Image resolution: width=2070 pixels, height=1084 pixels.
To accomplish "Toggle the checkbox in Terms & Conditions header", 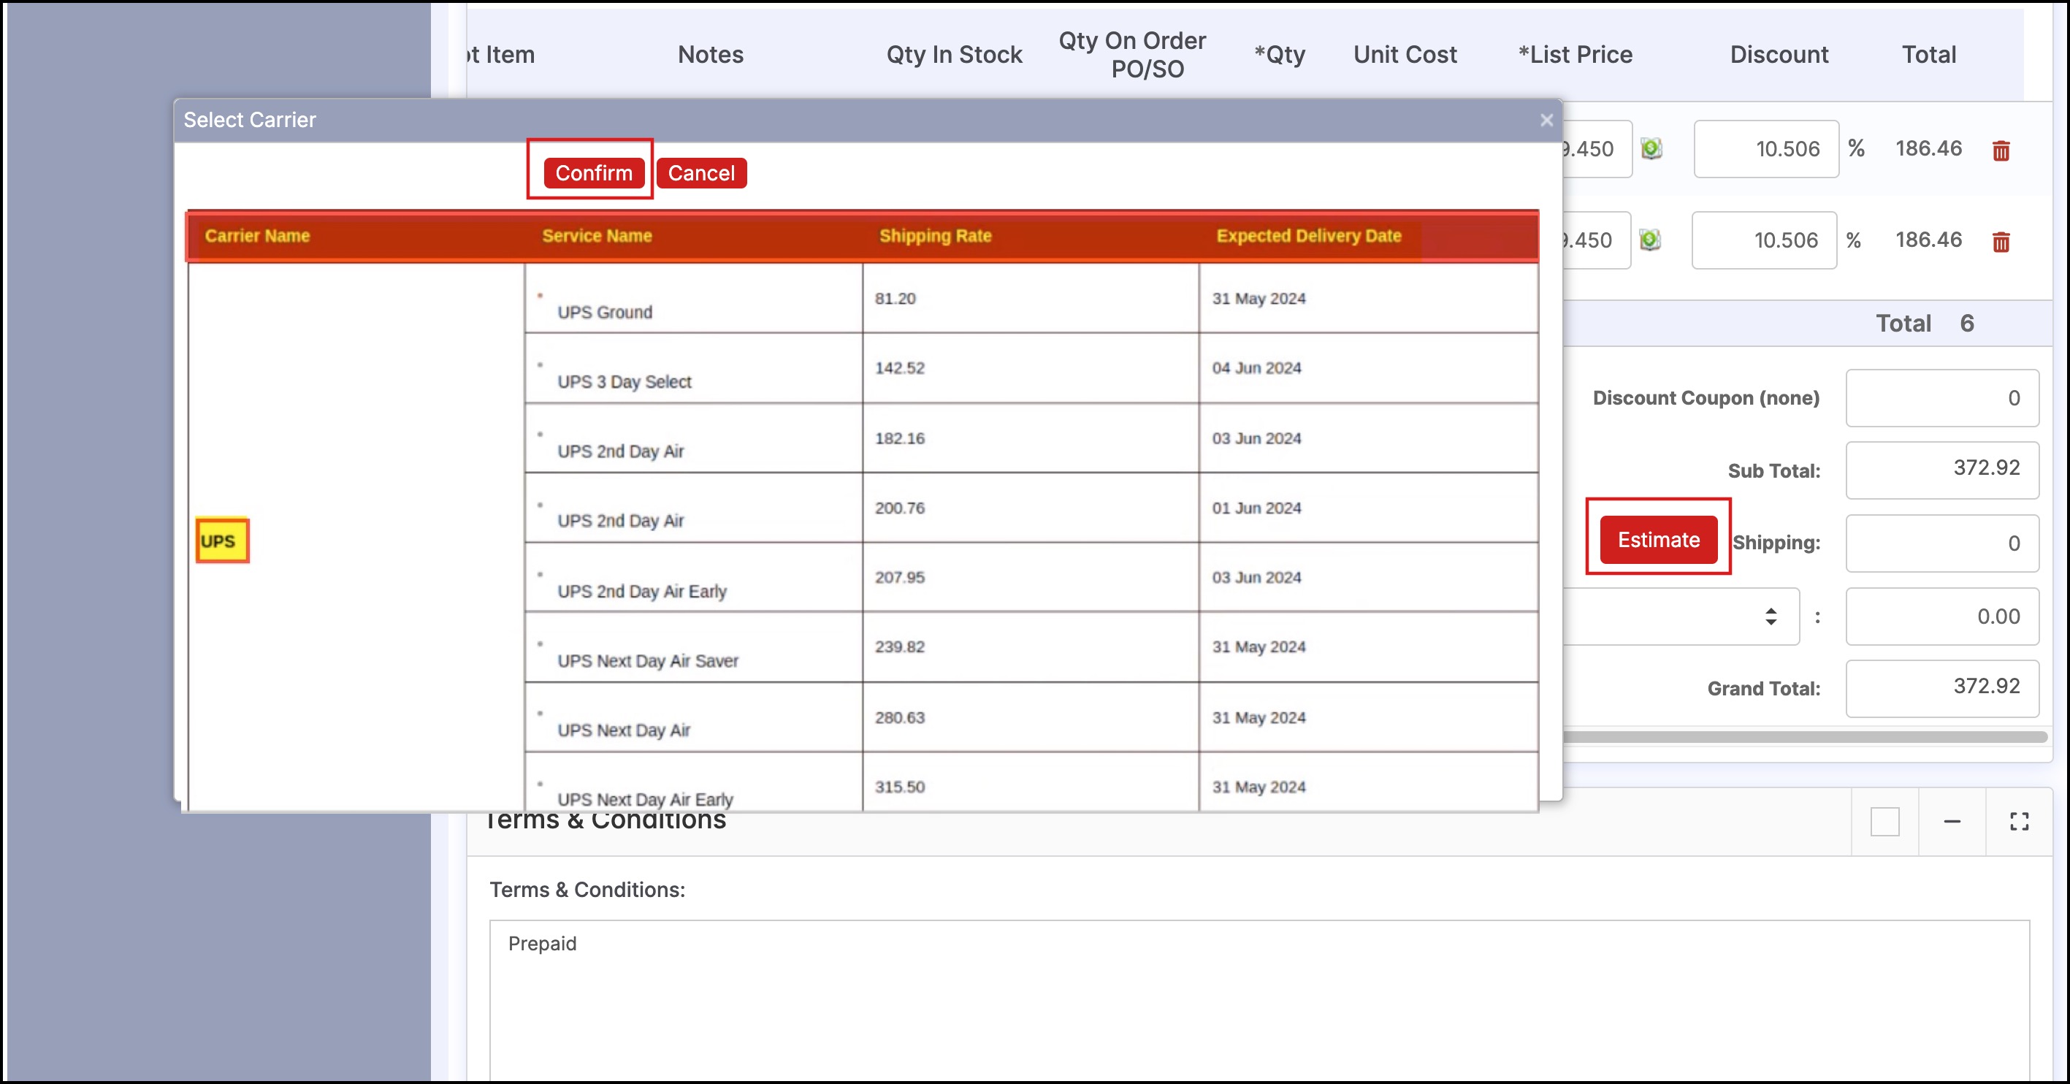I will coord(1884,821).
